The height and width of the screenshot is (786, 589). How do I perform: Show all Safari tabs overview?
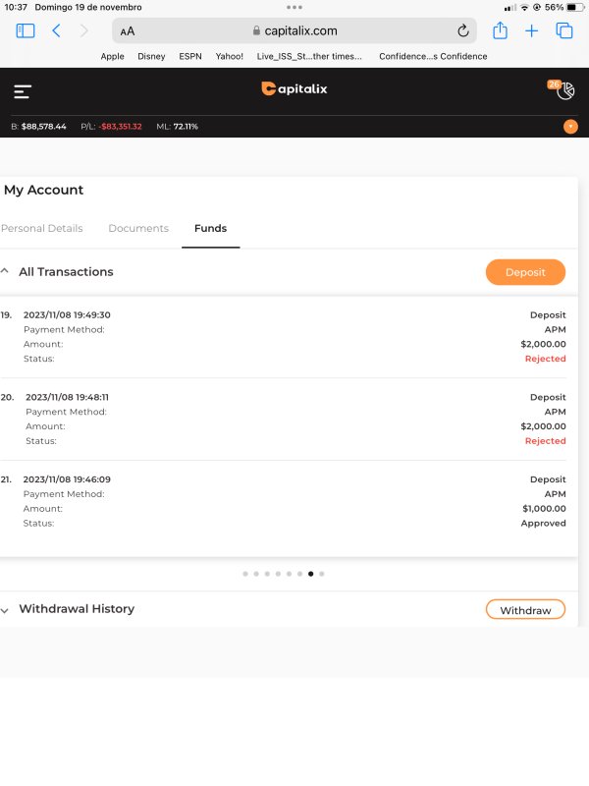tap(563, 30)
